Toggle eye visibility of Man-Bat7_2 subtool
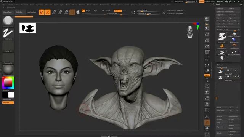 point(239,76)
